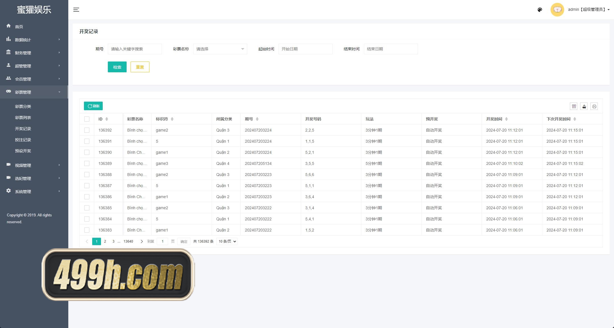Click the print table icon
The width and height of the screenshot is (614, 328).
click(594, 106)
